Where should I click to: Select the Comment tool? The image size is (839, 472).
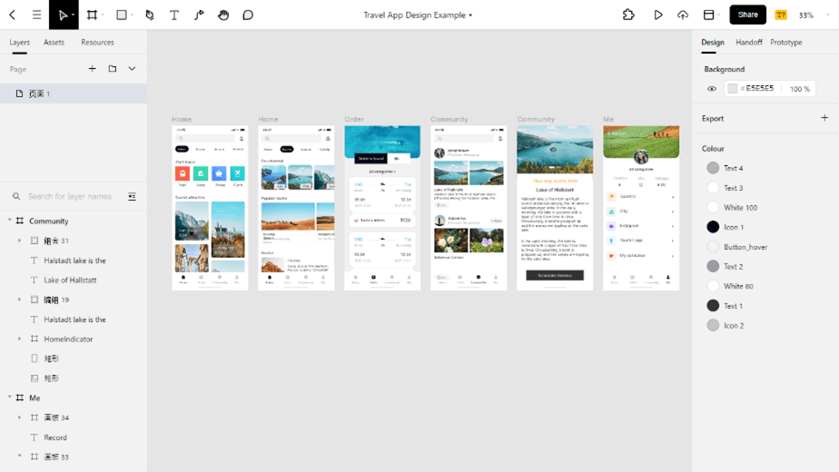tap(248, 15)
